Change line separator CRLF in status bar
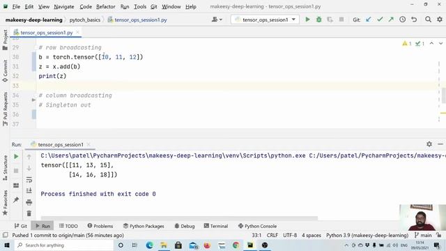446x251 pixels. pos(272,236)
